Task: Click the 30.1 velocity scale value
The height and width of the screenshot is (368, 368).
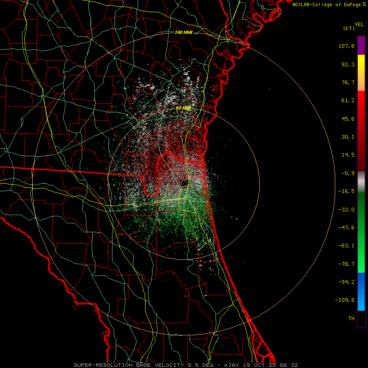Action: click(x=348, y=137)
